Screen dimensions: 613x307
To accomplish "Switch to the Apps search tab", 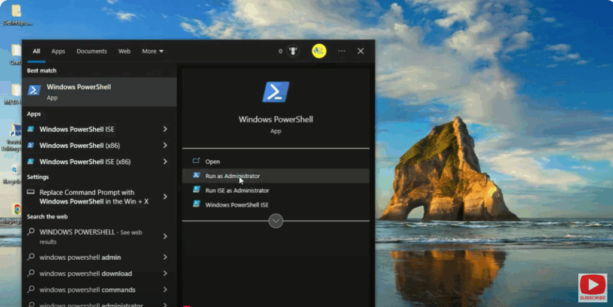I will [58, 51].
